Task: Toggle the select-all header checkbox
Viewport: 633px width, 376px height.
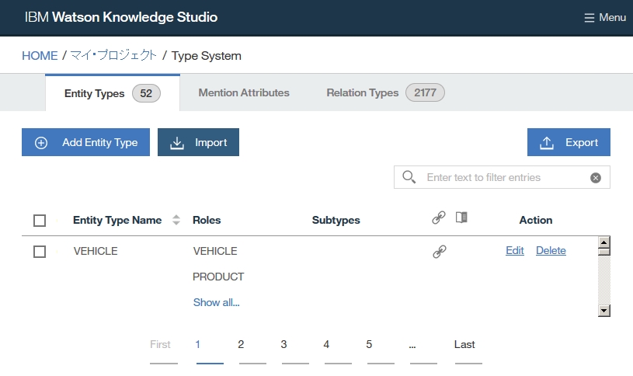Action: (x=40, y=221)
